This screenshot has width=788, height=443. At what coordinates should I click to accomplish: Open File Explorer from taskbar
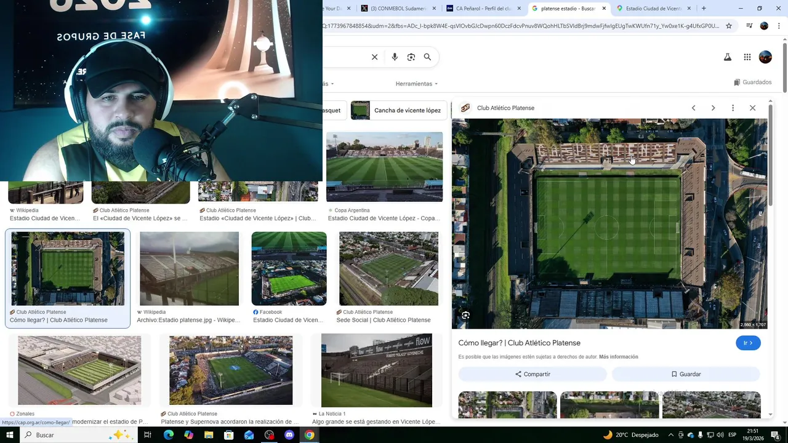pos(209,435)
